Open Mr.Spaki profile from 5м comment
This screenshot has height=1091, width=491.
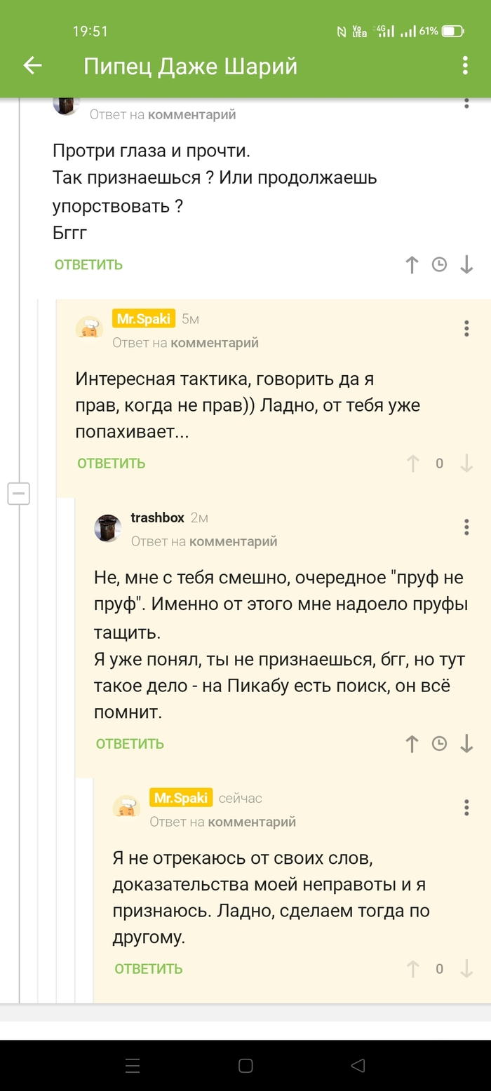click(144, 319)
